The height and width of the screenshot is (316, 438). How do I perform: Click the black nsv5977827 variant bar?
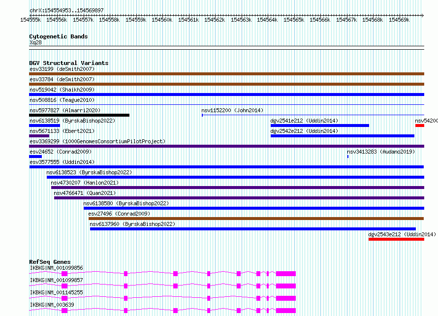pos(79,115)
